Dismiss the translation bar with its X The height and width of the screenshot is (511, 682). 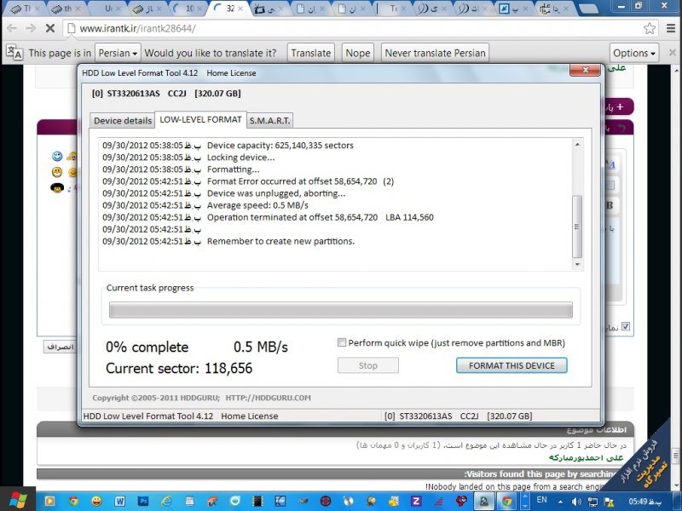[673, 53]
